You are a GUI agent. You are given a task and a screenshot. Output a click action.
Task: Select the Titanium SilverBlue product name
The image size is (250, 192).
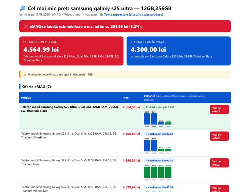pyautogui.click(x=69, y=136)
